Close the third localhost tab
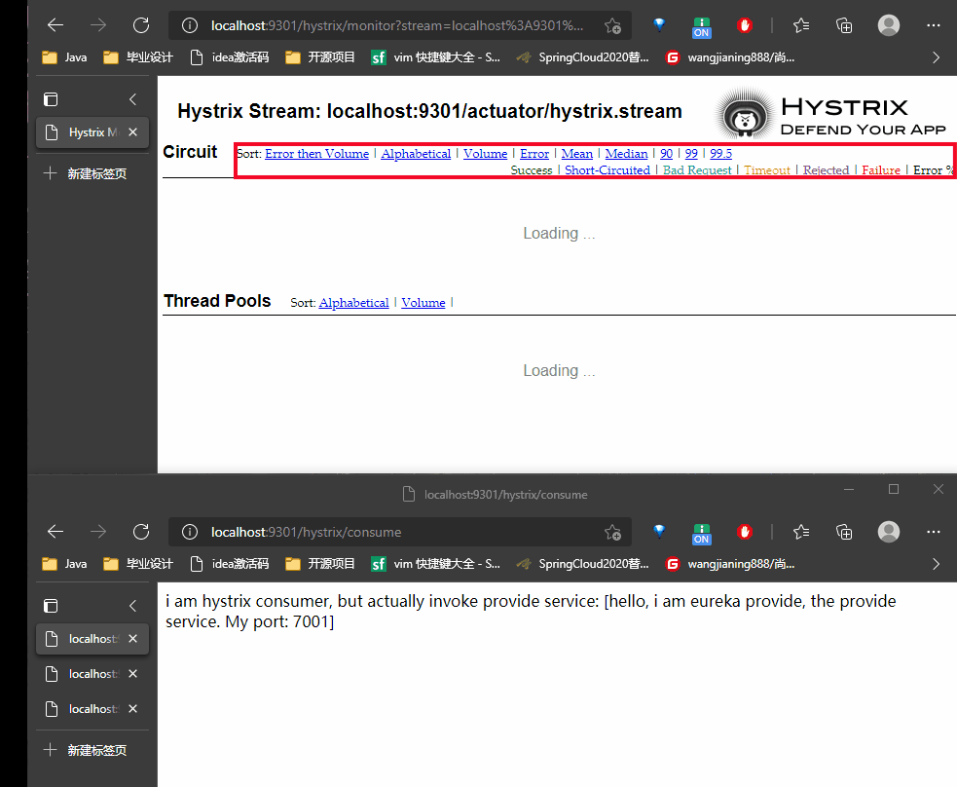The height and width of the screenshot is (787, 957). pos(133,709)
